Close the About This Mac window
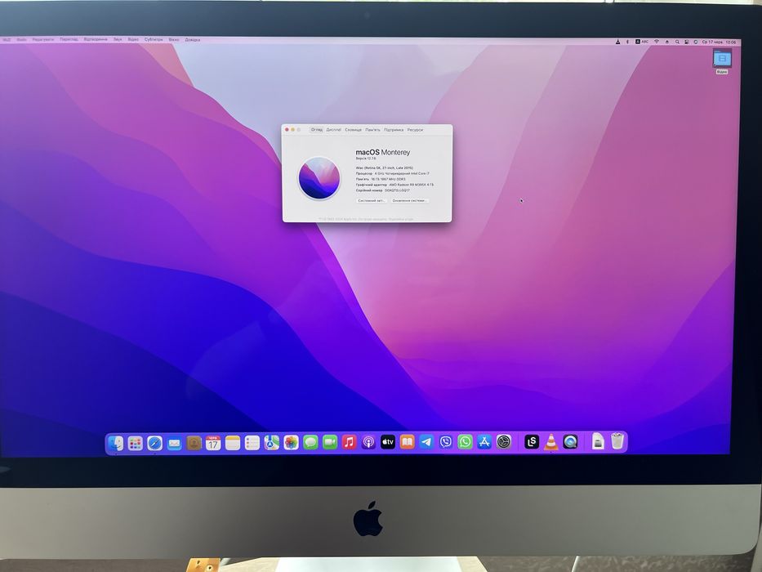 [287, 130]
